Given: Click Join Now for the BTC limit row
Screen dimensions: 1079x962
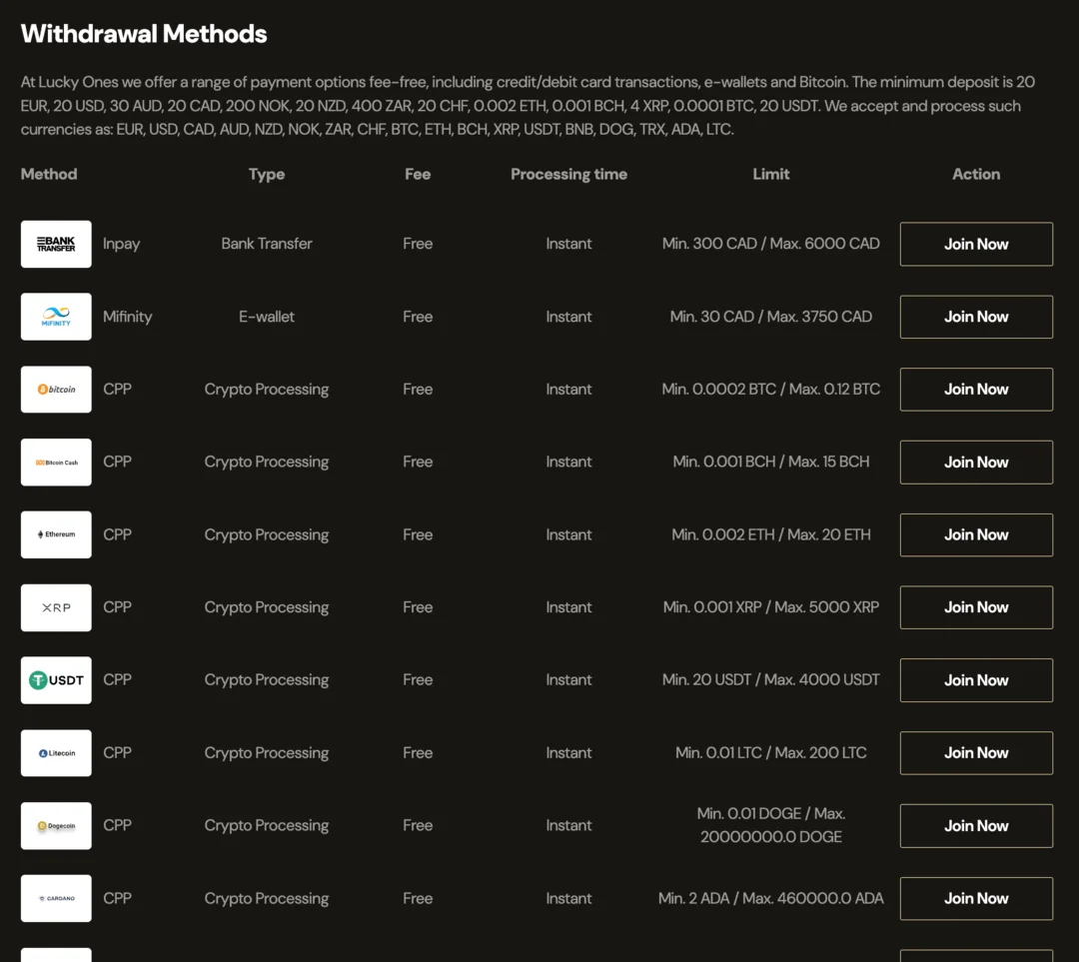Looking at the screenshot, I should pos(976,390).
